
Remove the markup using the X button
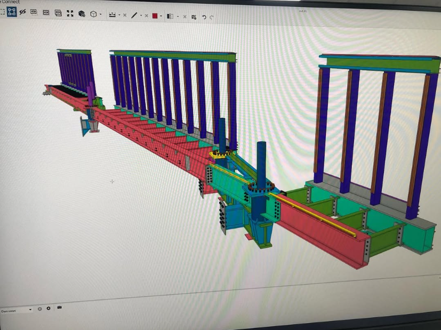pos(146,15)
